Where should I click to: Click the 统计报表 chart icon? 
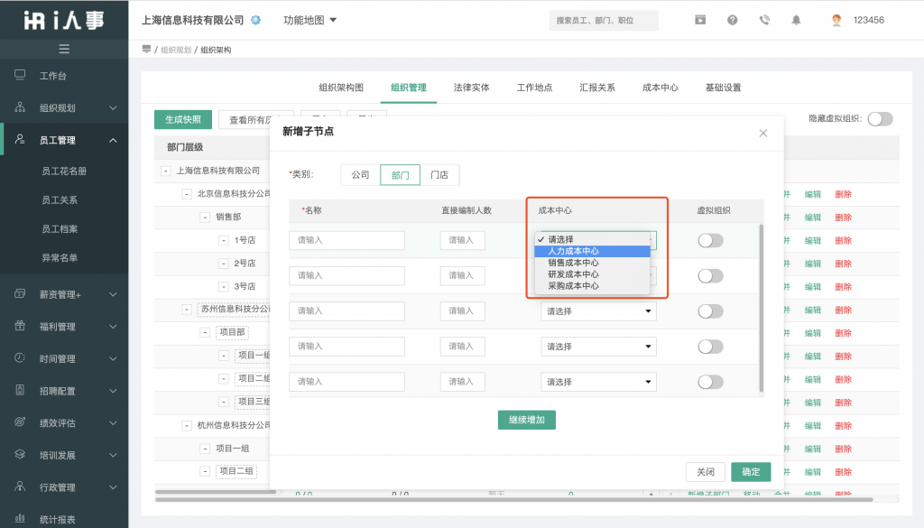pyautogui.click(x=20, y=519)
